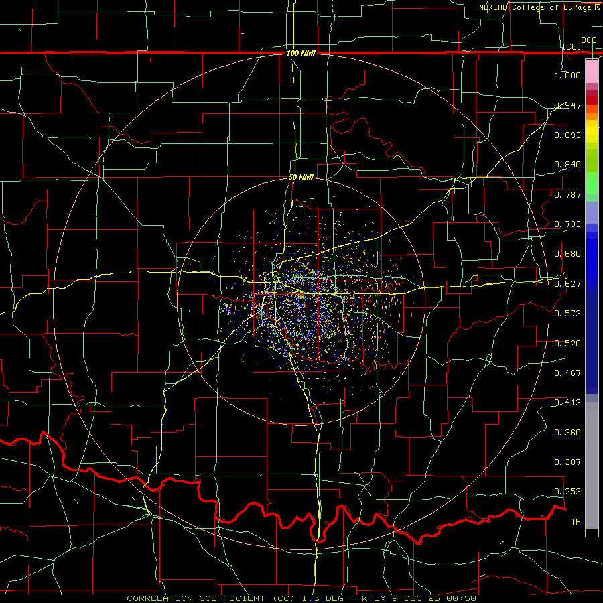This screenshot has width=603, height=603.
Task: Click the 0.360 scale value
Action: point(567,433)
